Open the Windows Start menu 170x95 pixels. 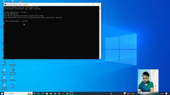tap(2, 93)
